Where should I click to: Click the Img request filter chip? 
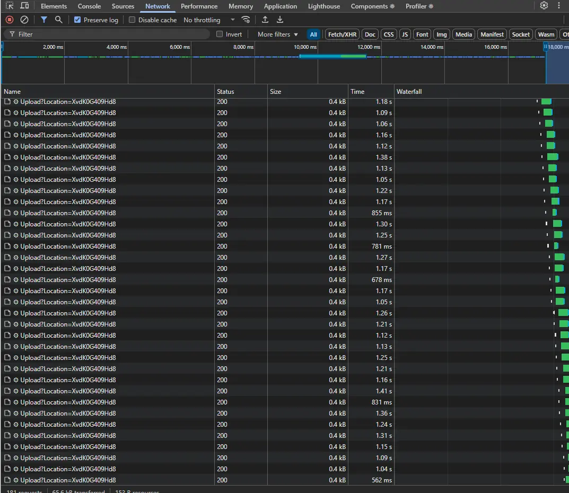442,34
